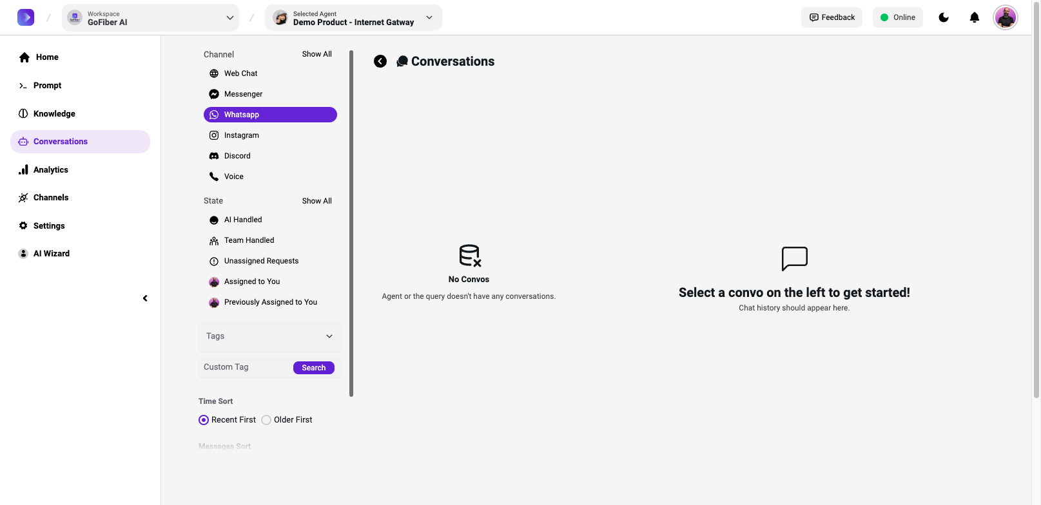
Task: Click the dark mode moon icon
Action: [944, 17]
